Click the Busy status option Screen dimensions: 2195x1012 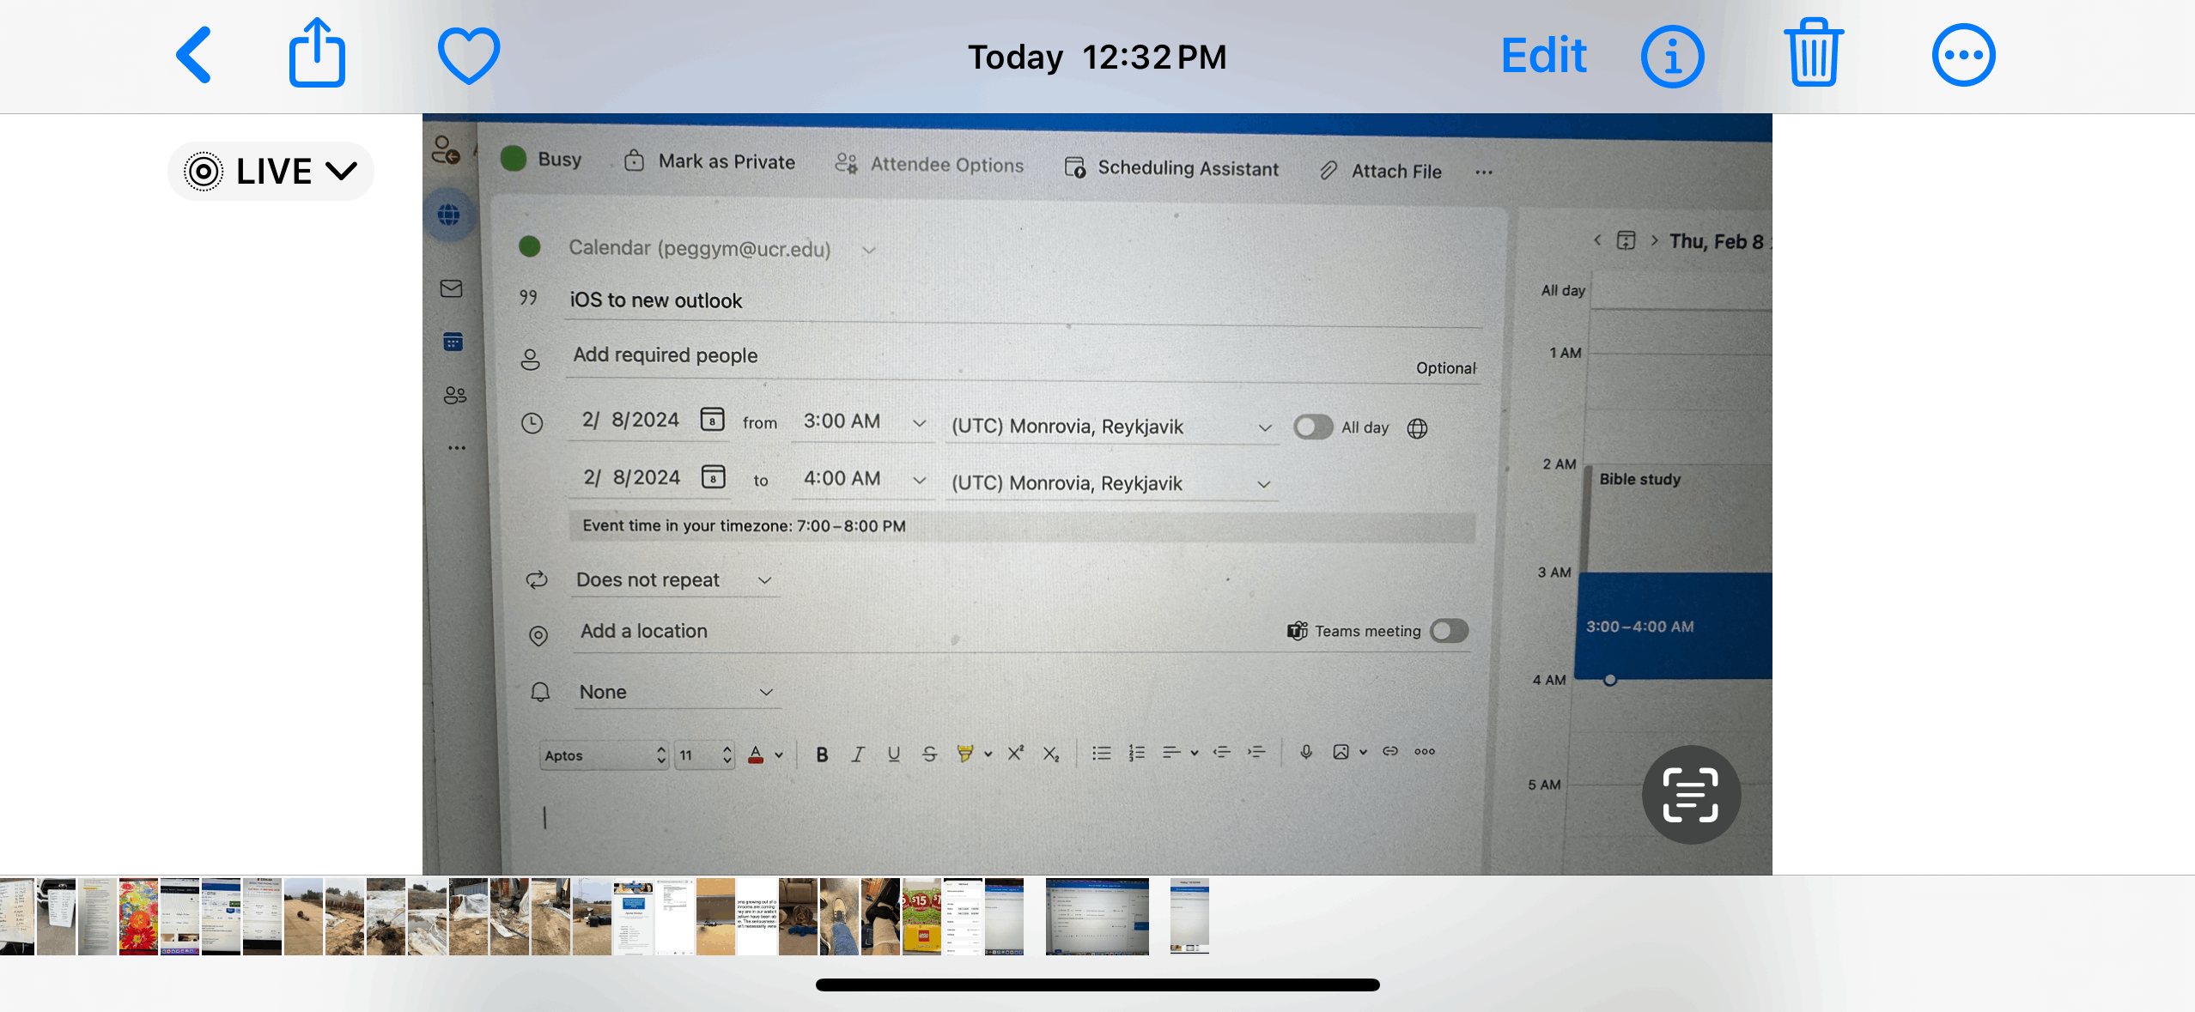point(541,159)
